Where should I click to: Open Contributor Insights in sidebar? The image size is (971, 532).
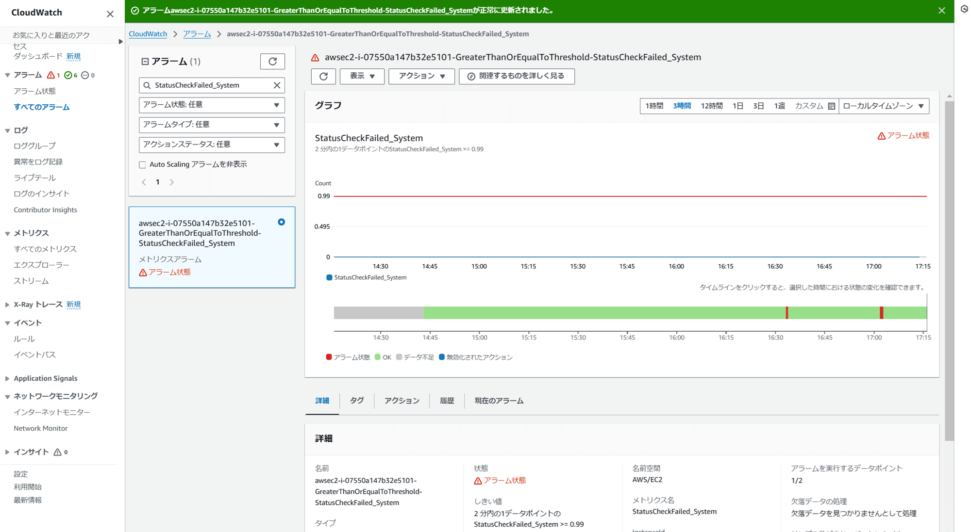tap(46, 210)
